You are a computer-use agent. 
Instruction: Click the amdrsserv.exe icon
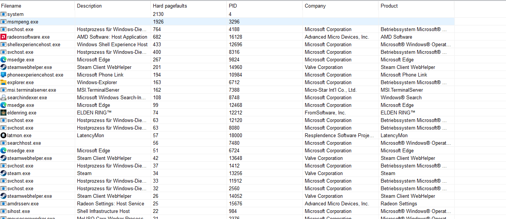click(x=3, y=203)
